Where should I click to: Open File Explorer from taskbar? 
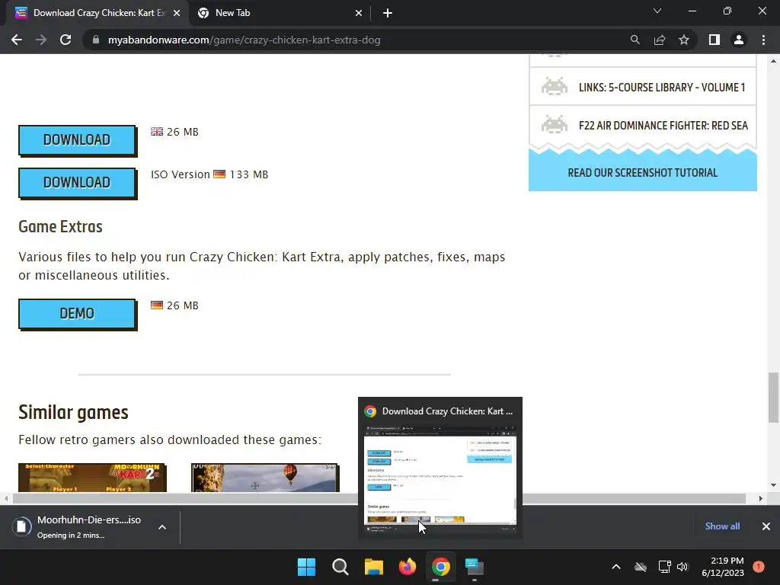pyautogui.click(x=373, y=567)
